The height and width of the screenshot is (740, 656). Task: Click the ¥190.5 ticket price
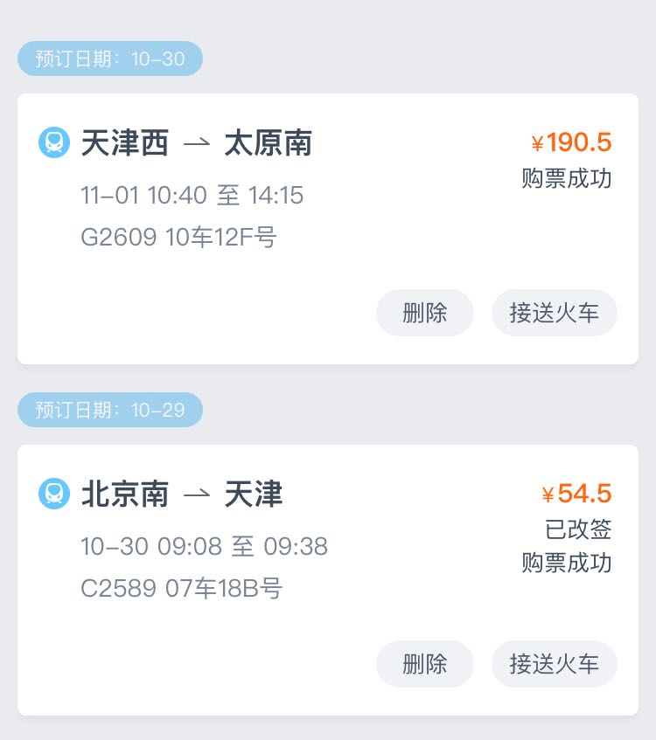click(571, 142)
